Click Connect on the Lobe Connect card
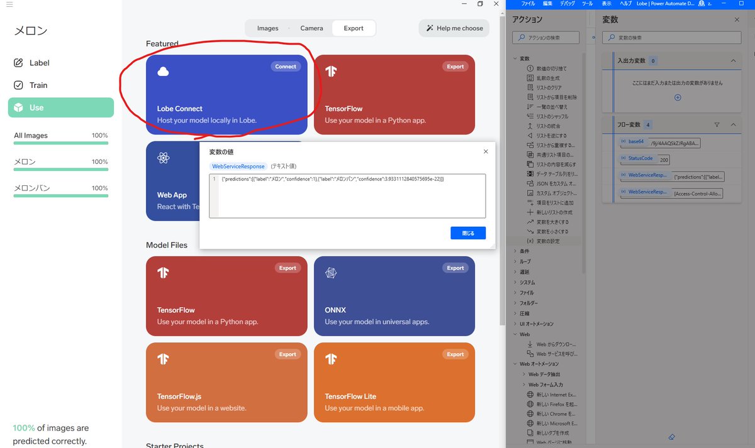 pyautogui.click(x=286, y=67)
